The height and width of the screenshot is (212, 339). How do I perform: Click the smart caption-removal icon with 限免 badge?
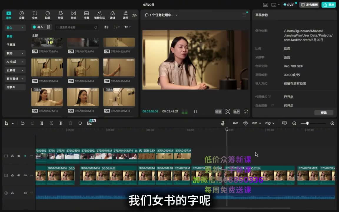(x=90, y=123)
